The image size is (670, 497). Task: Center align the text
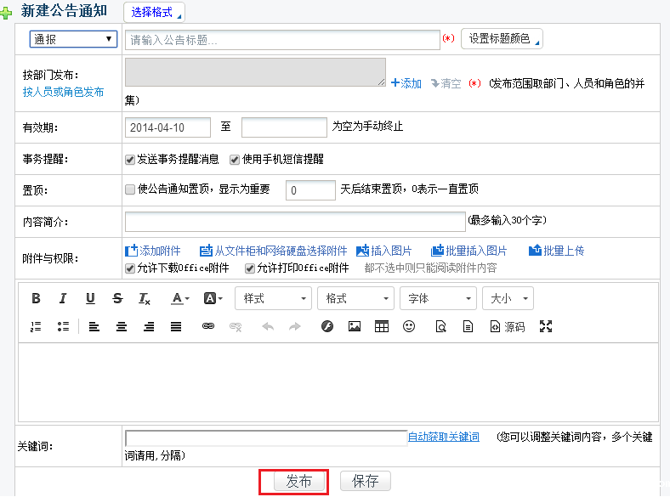point(122,326)
